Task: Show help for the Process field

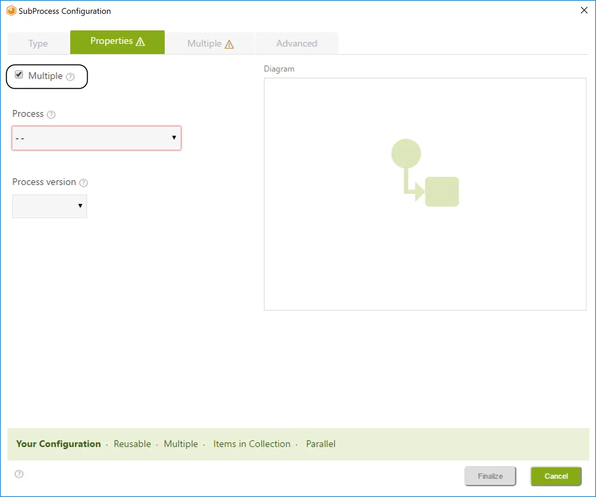Action: [51, 115]
